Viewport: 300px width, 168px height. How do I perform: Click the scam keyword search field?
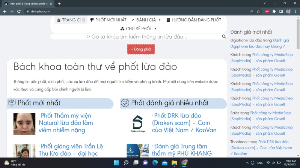tap(137, 37)
